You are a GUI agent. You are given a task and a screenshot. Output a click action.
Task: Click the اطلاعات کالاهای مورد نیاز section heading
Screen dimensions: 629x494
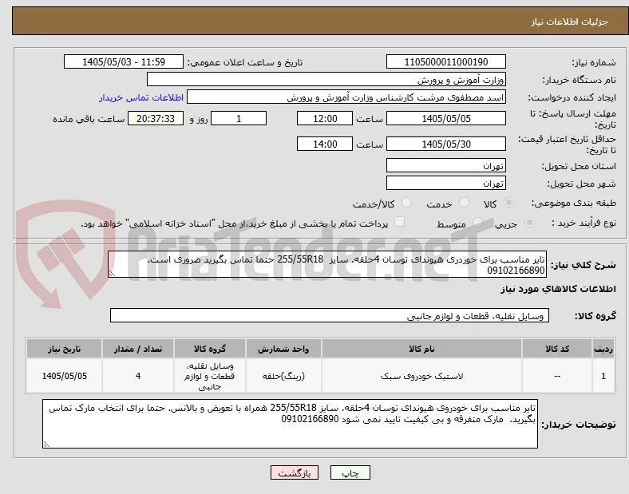[558, 289]
